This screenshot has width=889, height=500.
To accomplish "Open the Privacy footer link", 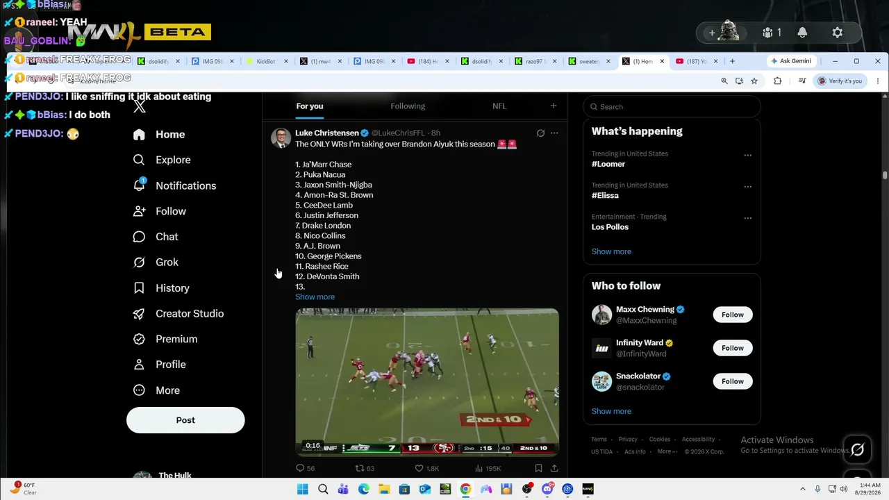I will coord(628,440).
